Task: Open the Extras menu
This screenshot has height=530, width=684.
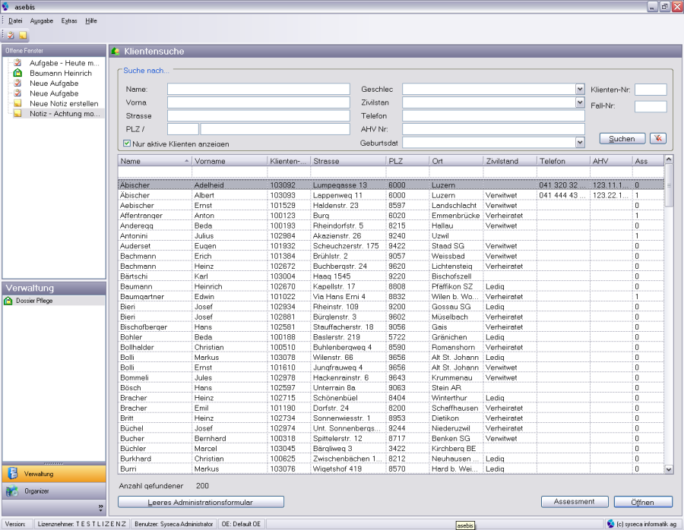Action: tap(69, 21)
